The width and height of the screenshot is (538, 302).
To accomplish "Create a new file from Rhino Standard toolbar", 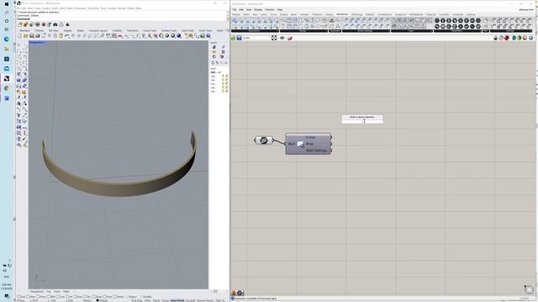I will (x=19, y=35).
